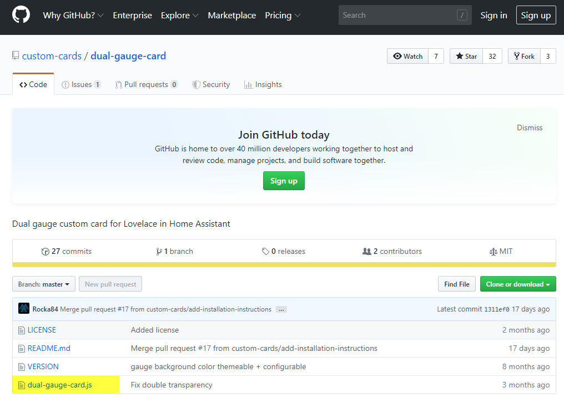Fork the repository
This screenshot has width=564, height=398.
click(x=524, y=57)
